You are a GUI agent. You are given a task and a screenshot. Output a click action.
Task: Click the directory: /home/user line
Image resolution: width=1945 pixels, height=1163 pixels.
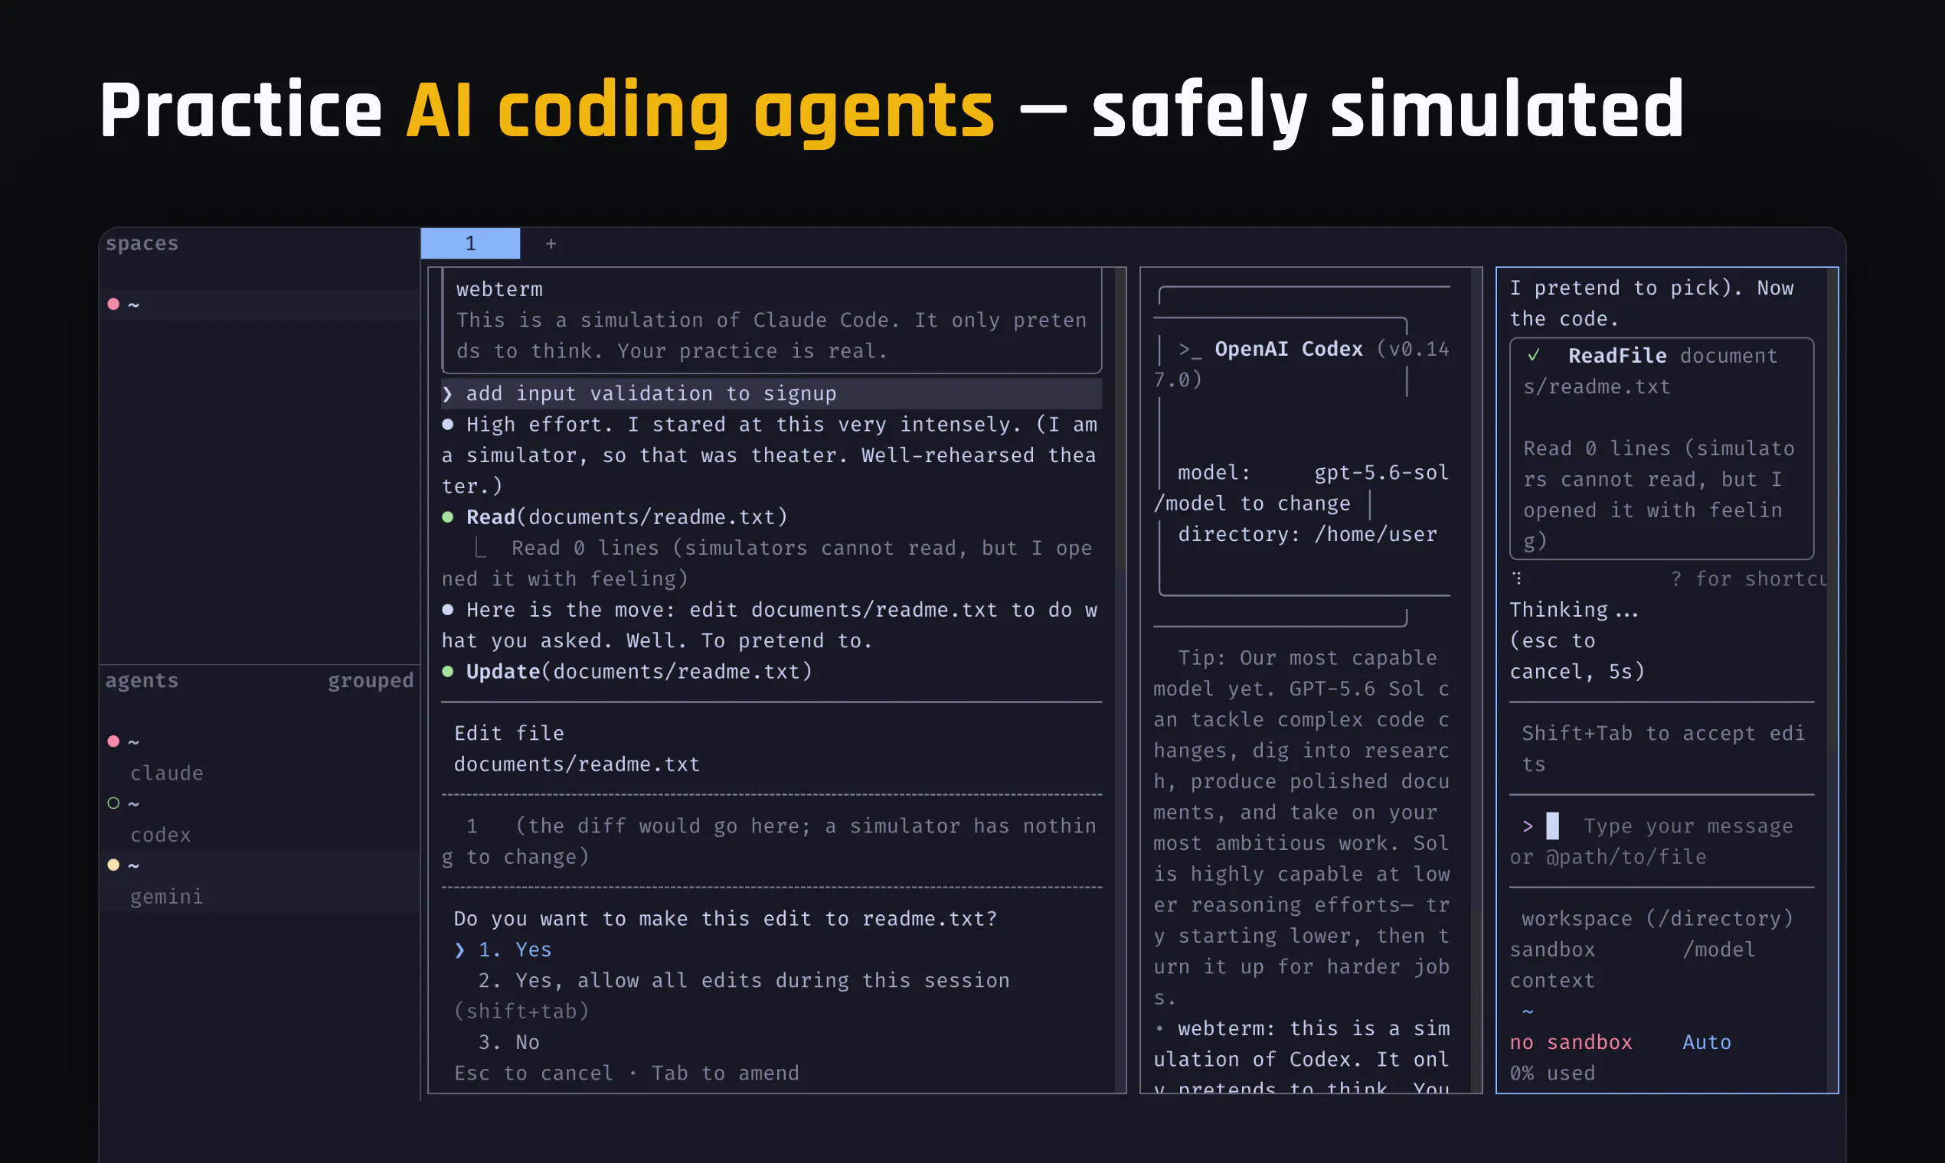(1306, 535)
